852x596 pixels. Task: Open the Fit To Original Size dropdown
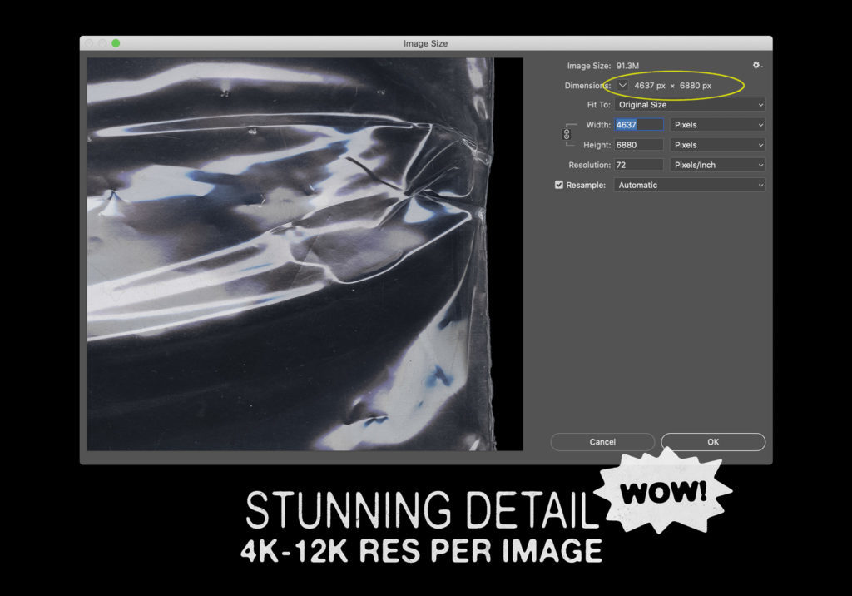[x=689, y=105]
